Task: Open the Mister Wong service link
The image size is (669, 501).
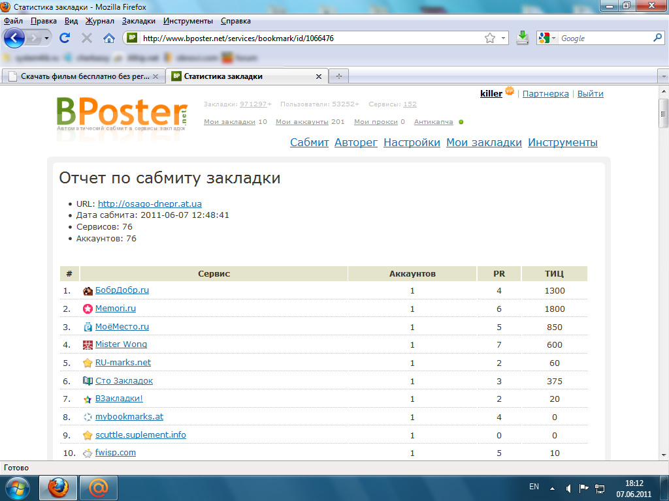Action: pyautogui.click(x=121, y=344)
